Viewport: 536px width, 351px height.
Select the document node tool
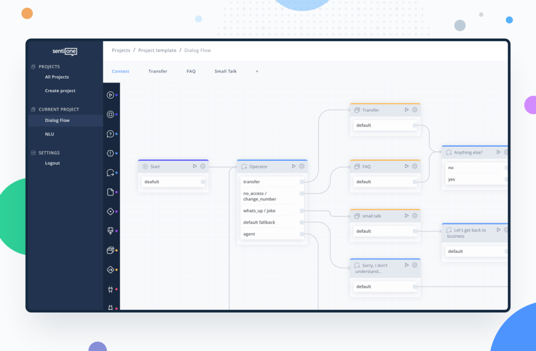(x=111, y=192)
